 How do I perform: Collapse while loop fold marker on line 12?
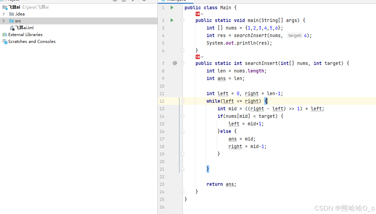[x=183, y=101]
